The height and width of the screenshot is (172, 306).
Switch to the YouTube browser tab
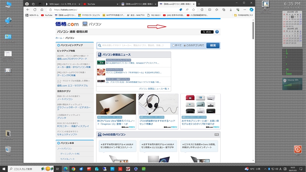point(101,4)
